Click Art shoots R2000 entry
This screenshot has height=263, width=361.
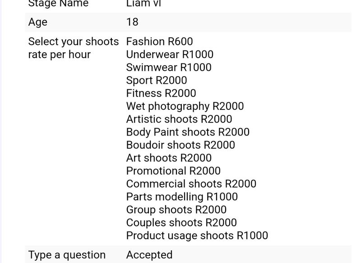tap(169, 158)
